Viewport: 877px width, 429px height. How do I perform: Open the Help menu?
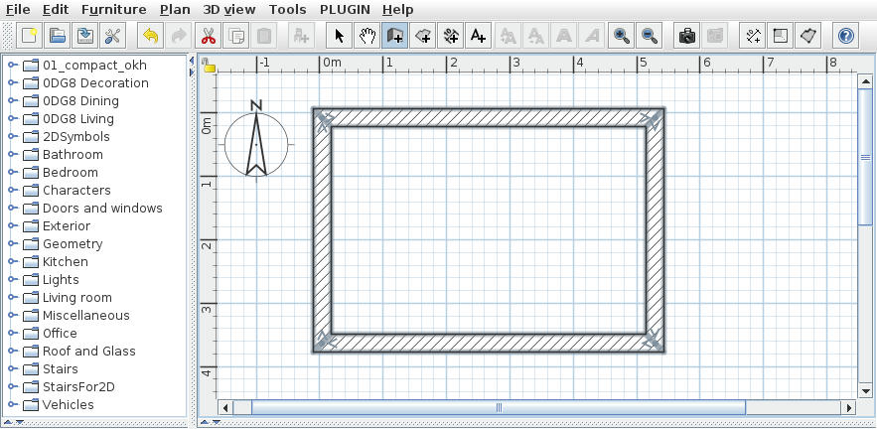(397, 10)
